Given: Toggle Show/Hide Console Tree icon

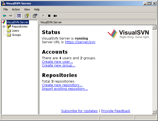Looking at the screenshot, I should point(19,16).
